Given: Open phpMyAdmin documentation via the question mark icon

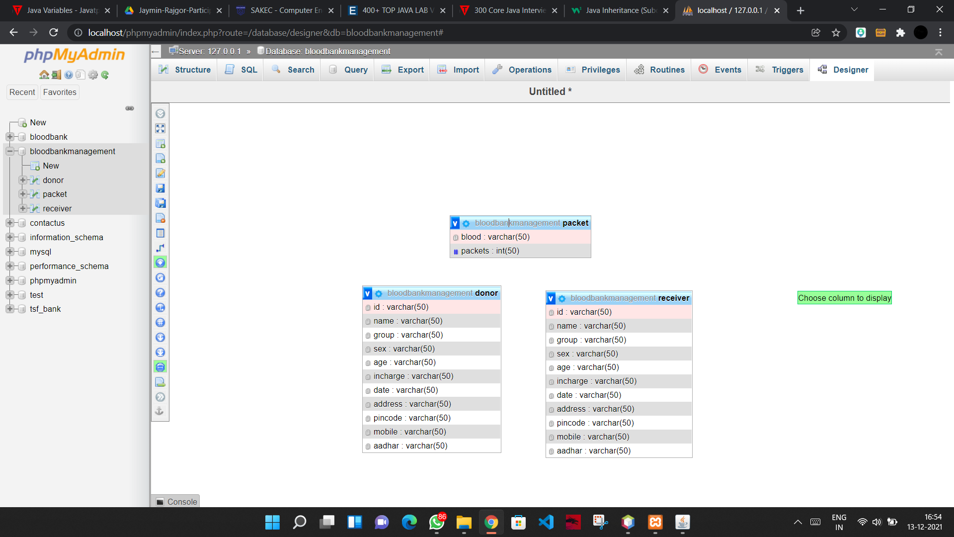Looking at the screenshot, I should tap(68, 75).
